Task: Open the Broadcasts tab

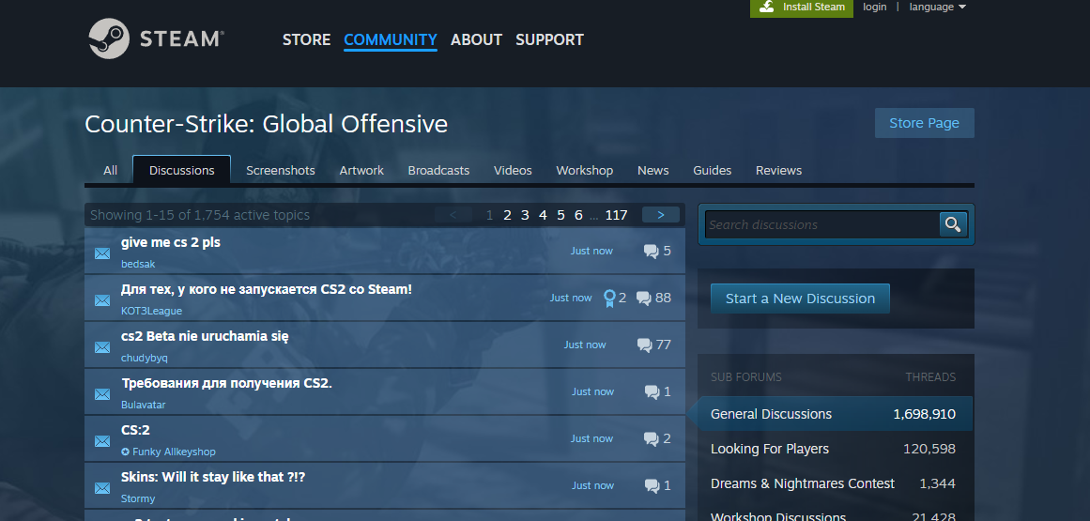Action: 438,170
